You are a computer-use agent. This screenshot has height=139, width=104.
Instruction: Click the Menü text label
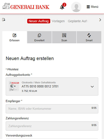pos(95,7)
